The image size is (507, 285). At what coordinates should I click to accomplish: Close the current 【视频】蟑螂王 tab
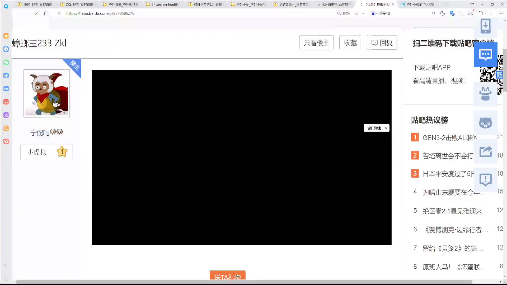393,4
